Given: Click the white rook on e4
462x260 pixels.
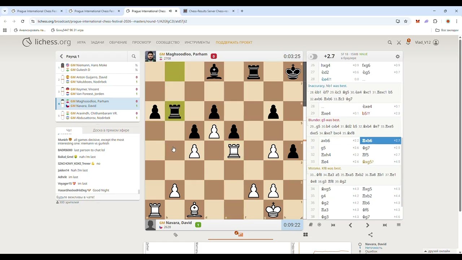Looking at the screenshot, I should tap(234, 151).
